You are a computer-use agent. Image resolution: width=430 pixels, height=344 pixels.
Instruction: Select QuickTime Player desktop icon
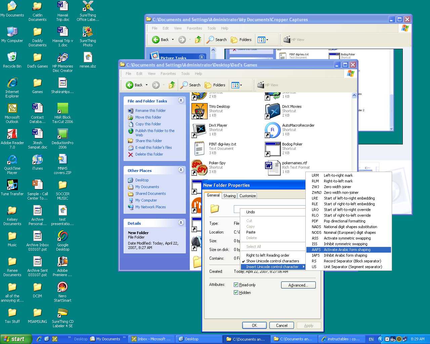(x=12, y=164)
